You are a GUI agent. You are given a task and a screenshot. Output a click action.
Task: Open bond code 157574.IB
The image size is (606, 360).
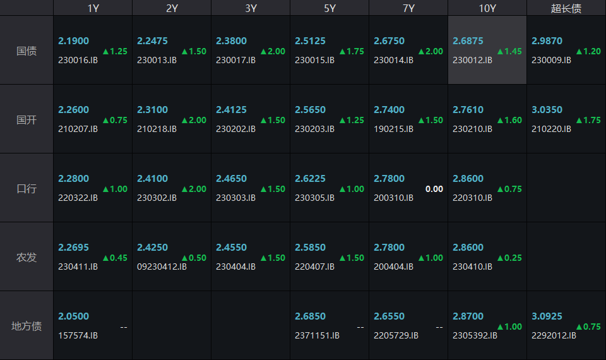(x=78, y=336)
